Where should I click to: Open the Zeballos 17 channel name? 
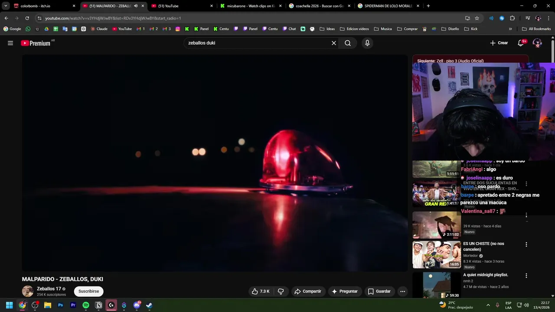coord(49,289)
